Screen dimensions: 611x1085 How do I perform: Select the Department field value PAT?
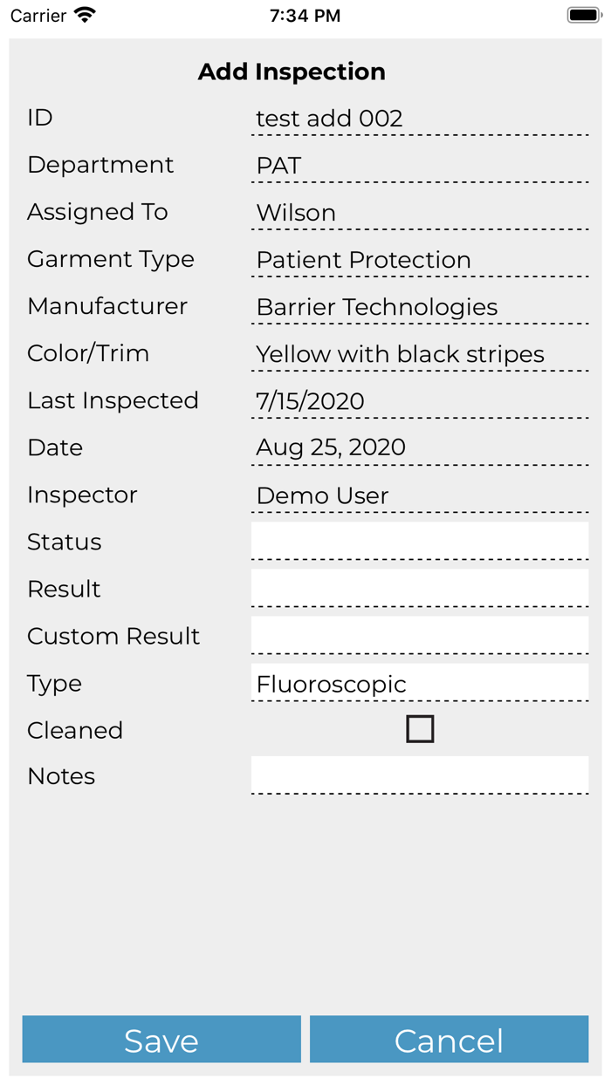pos(420,166)
